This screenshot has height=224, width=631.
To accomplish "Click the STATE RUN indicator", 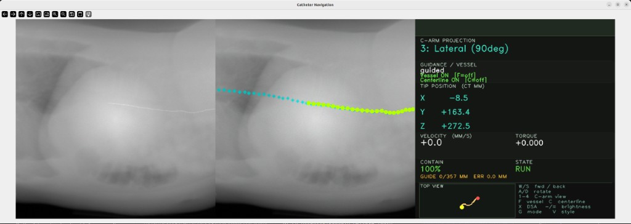I will (523, 169).
